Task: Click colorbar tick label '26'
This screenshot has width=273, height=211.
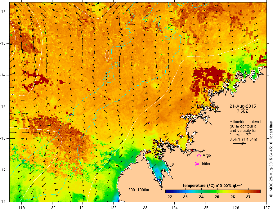Action: (x=233, y=197)
